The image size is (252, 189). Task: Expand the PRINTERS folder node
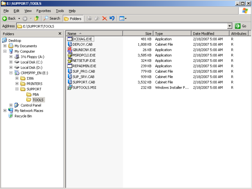[x=17, y=83]
